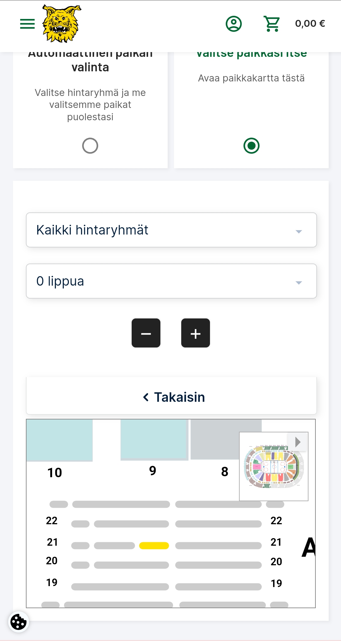Open the shopping cart icon
The height and width of the screenshot is (641, 341).
click(272, 24)
